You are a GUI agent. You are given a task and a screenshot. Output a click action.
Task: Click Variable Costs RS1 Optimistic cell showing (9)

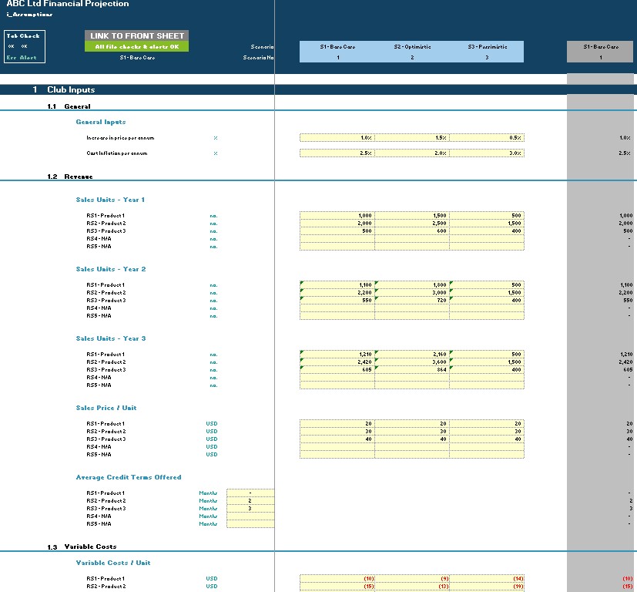point(411,579)
